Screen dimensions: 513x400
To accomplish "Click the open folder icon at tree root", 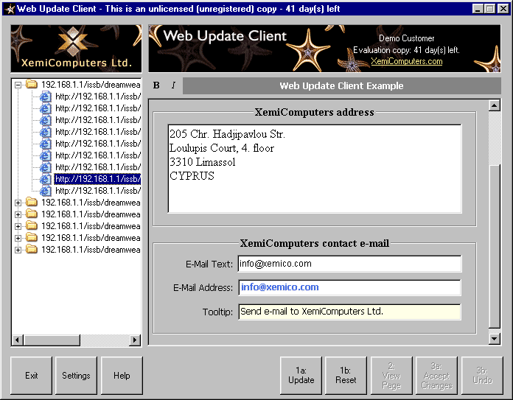I will [x=32, y=85].
